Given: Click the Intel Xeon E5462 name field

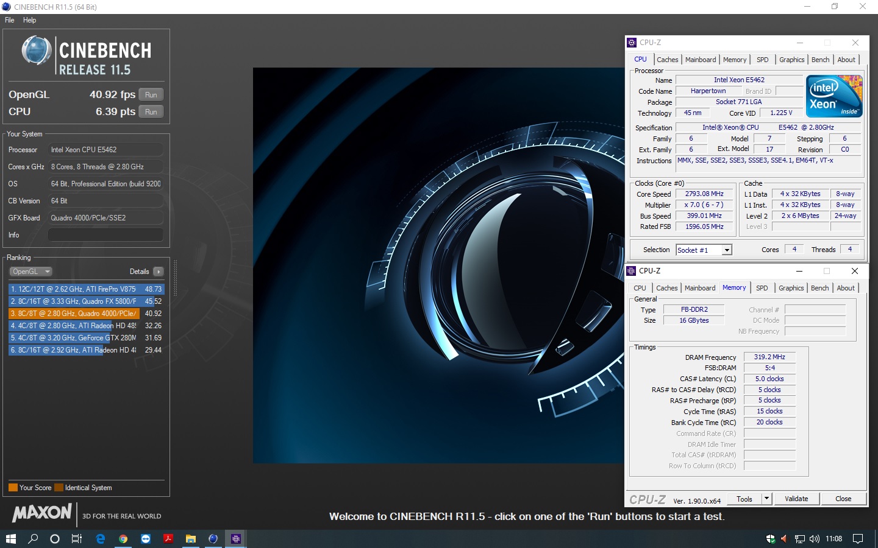Looking at the screenshot, I should coord(739,80).
